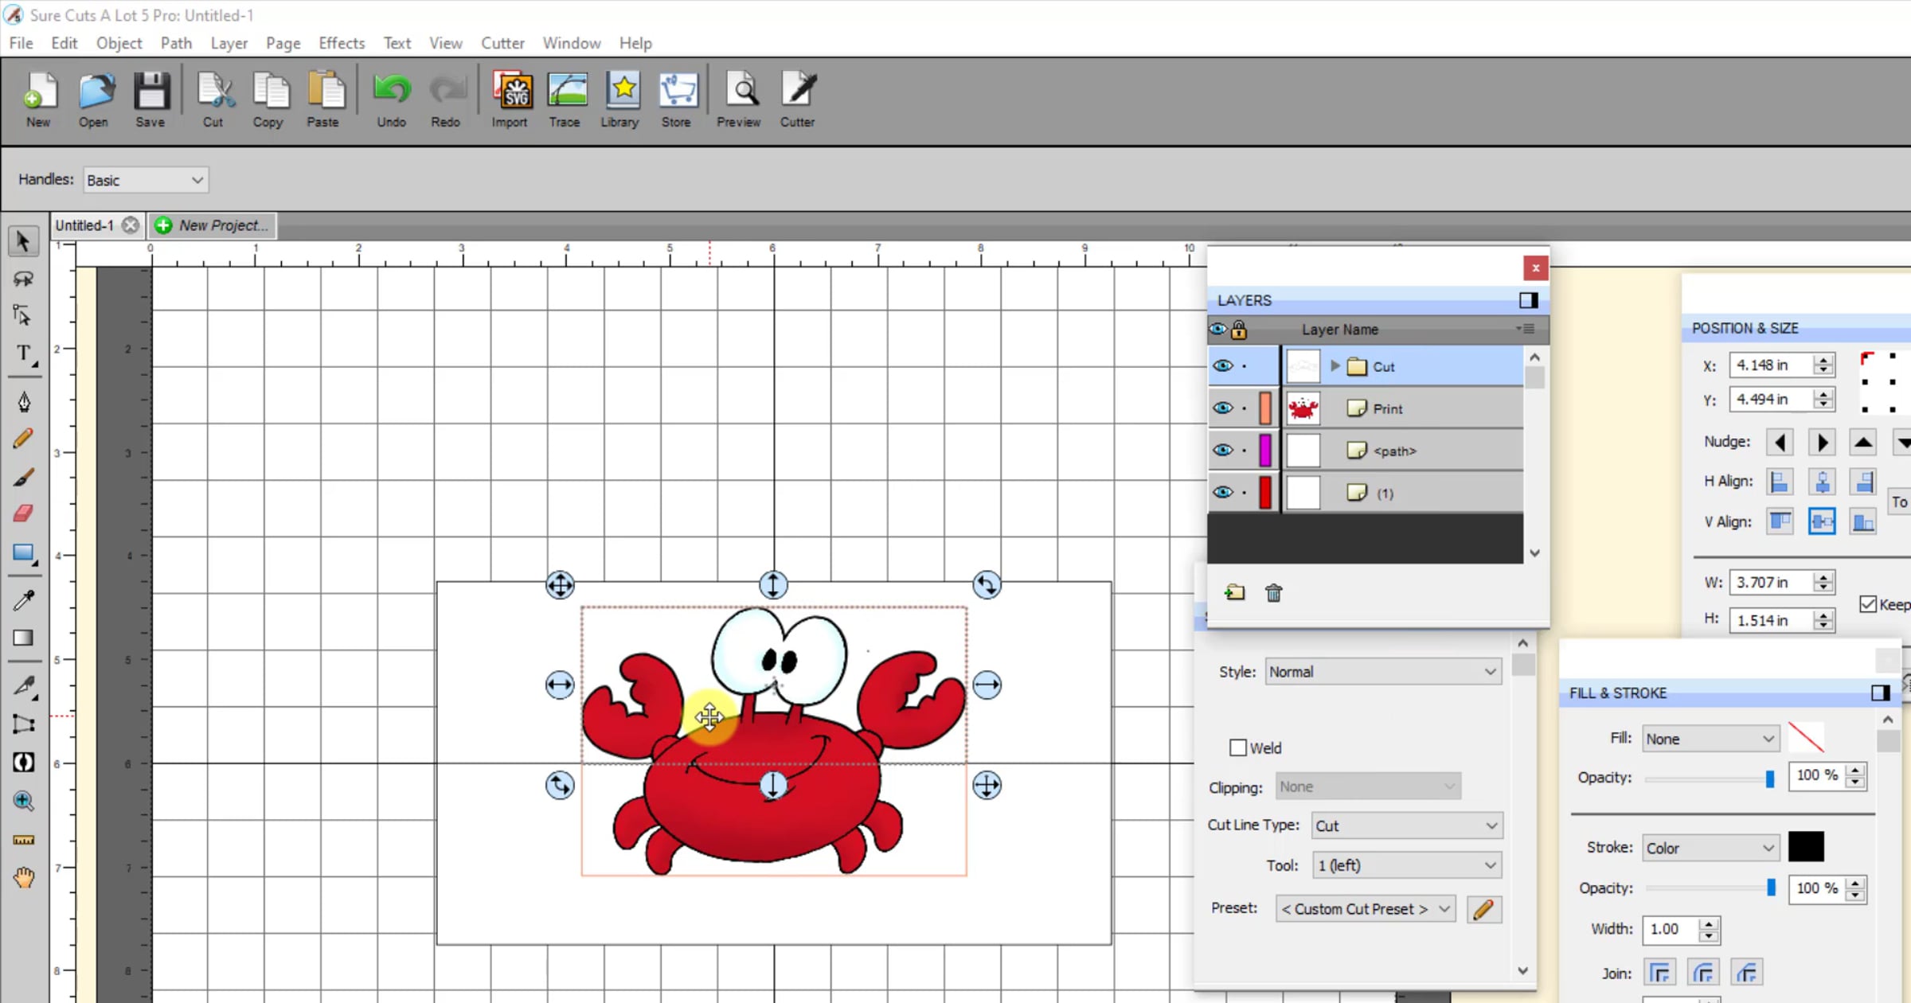Delete the selected layer with trash icon
Viewport: 1911px width, 1003px height.
click(1274, 593)
